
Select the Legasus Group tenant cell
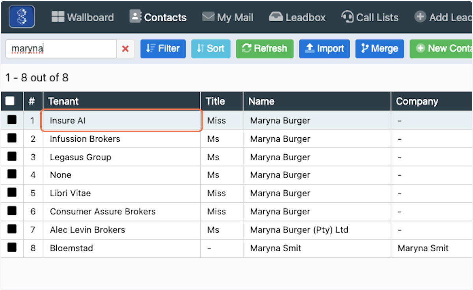(x=122, y=157)
